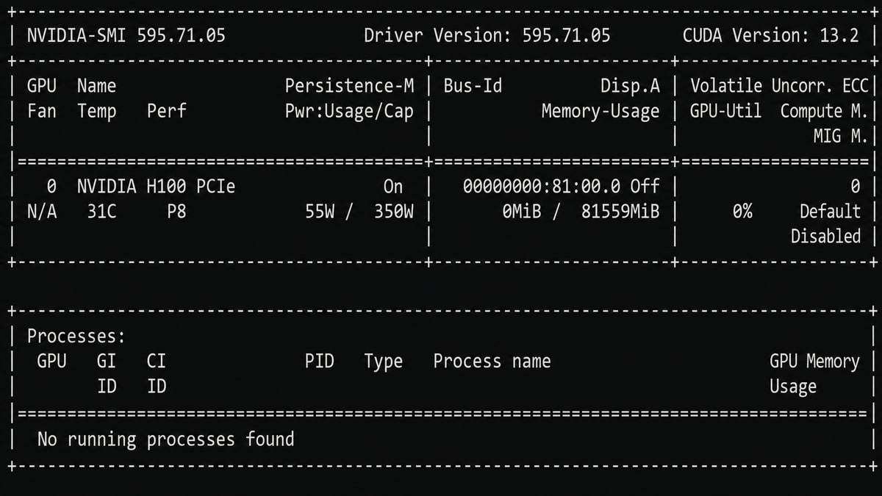The image size is (882, 496).
Task: Select the total memory value "81559MiB"
Action: pyautogui.click(x=620, y=212)
